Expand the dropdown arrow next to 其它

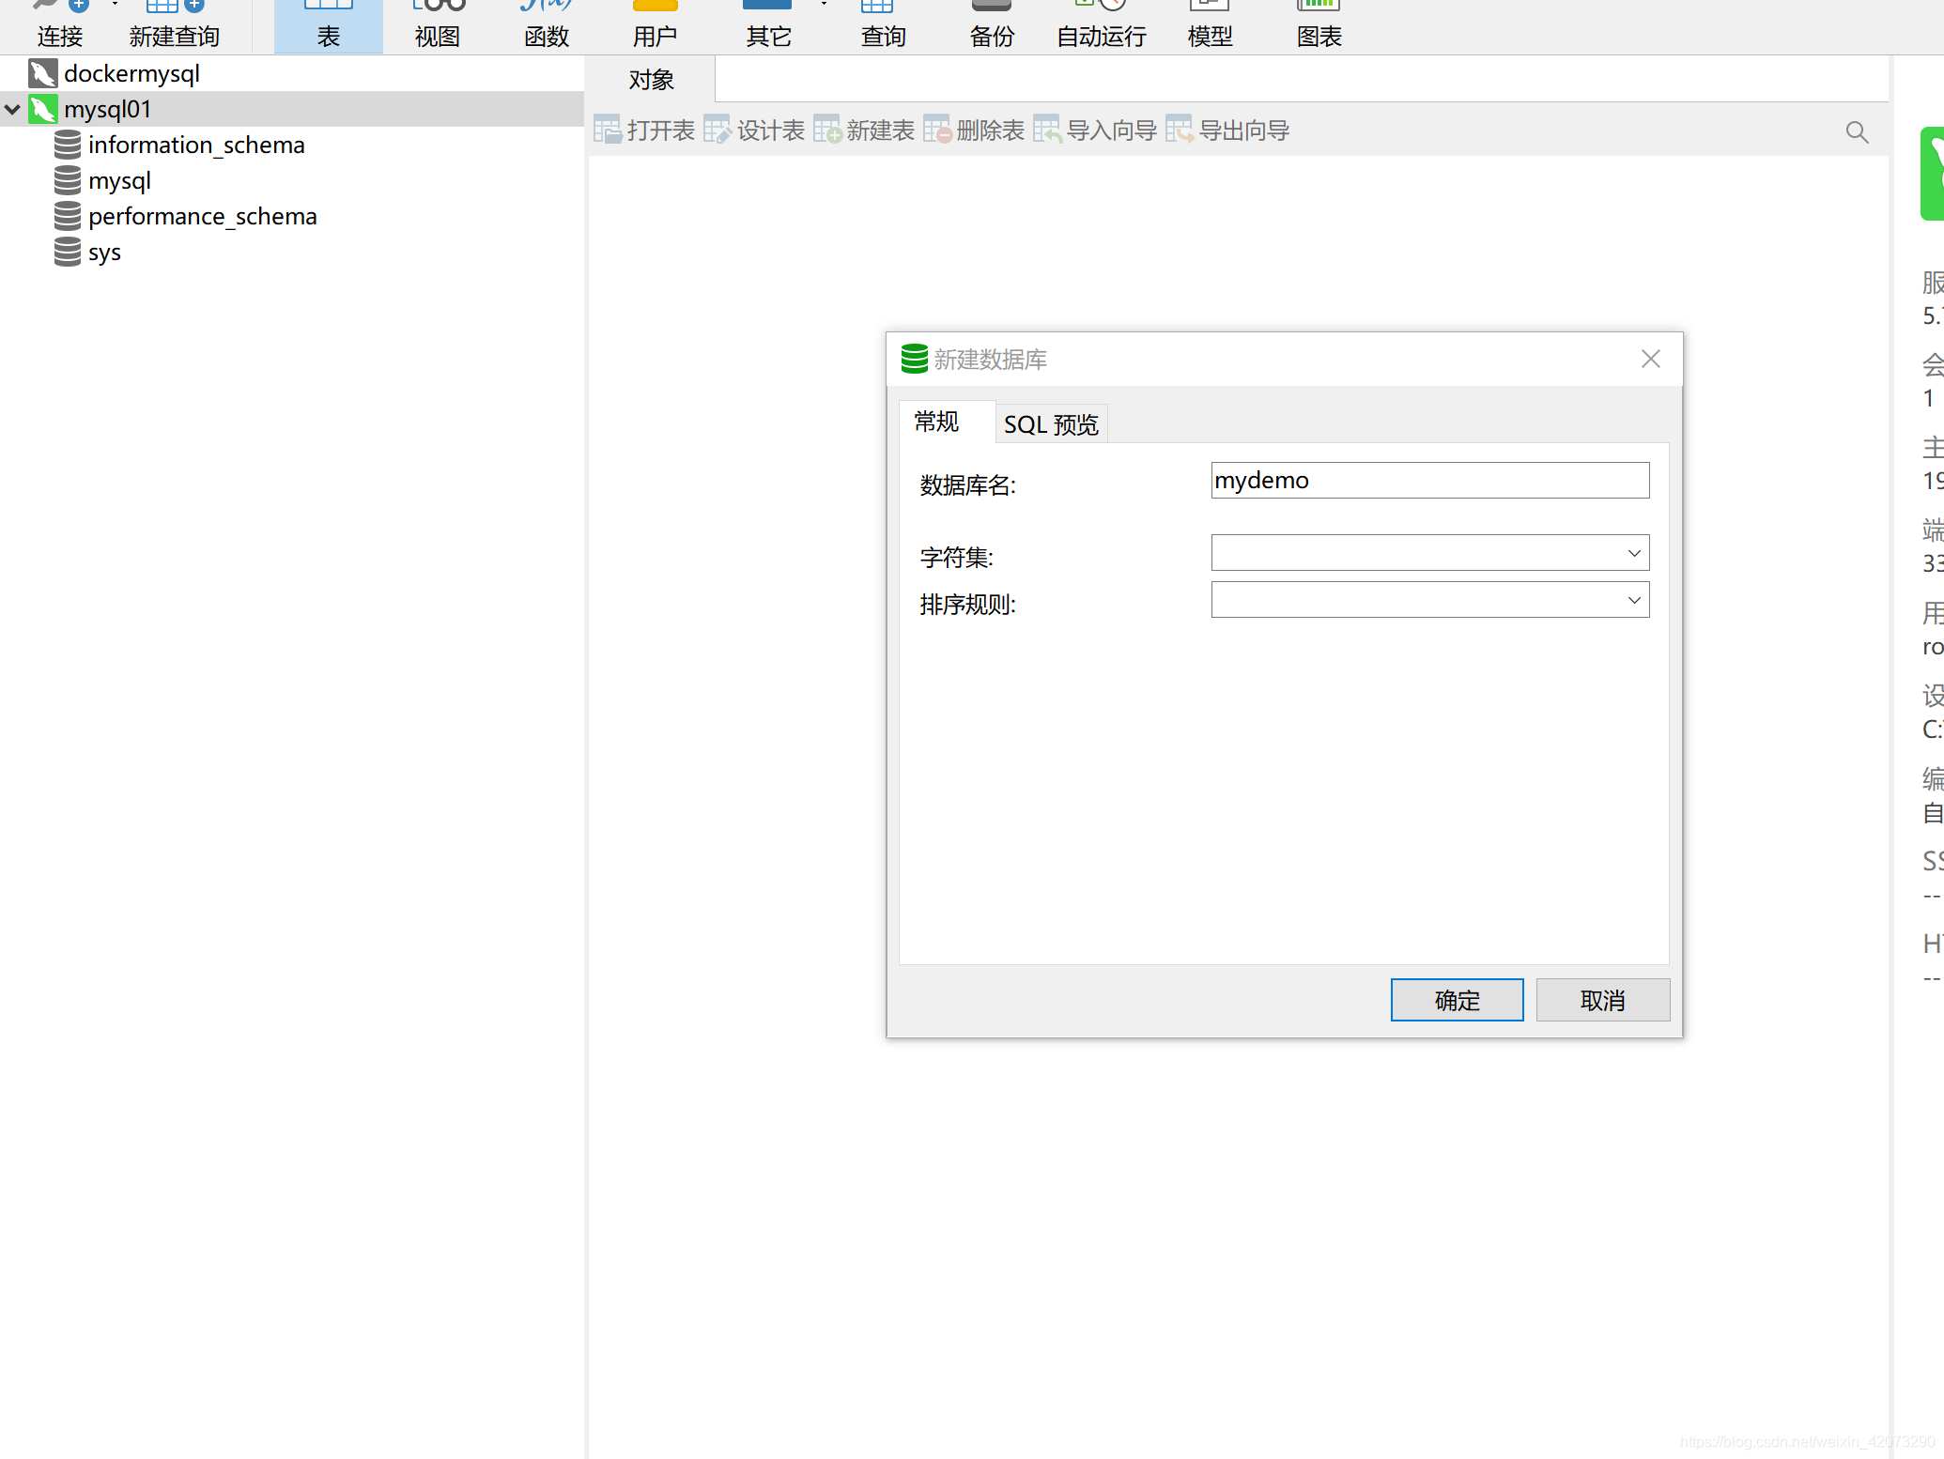pyautogui.click(x=824, y=5)
